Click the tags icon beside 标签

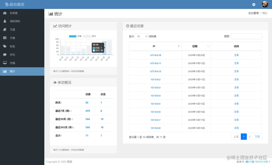coord(5,46)
